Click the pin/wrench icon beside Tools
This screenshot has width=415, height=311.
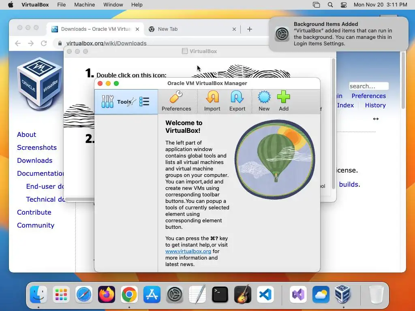tap(132, 102)
